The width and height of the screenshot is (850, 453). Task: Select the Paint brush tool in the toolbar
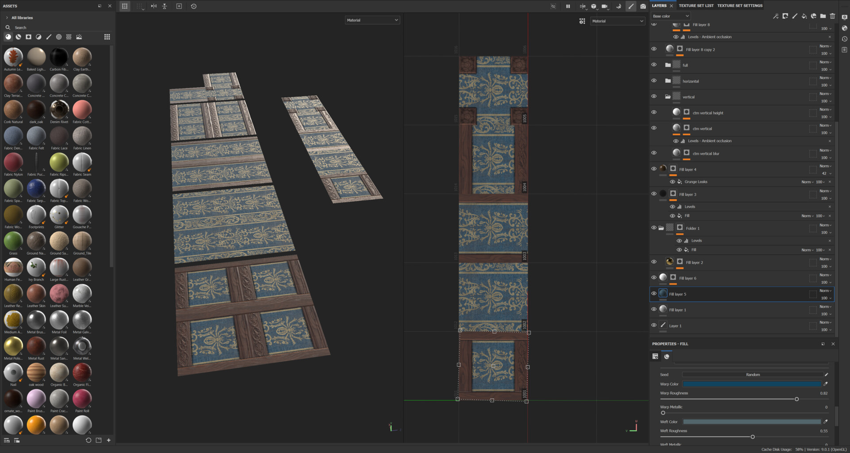pyautogui.click(x=631, y=6)
